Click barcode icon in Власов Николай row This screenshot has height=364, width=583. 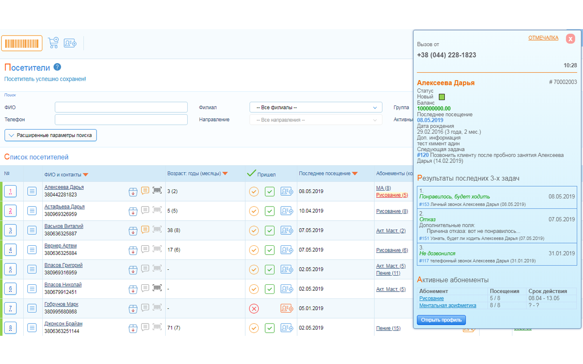click(157, 288)
